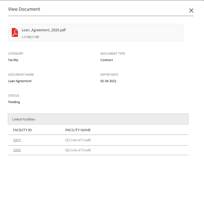Open the Loan_Agreement_2020.pdf file name
The height and width of the screenshot is (208, 204).
(x=44, y=30)
